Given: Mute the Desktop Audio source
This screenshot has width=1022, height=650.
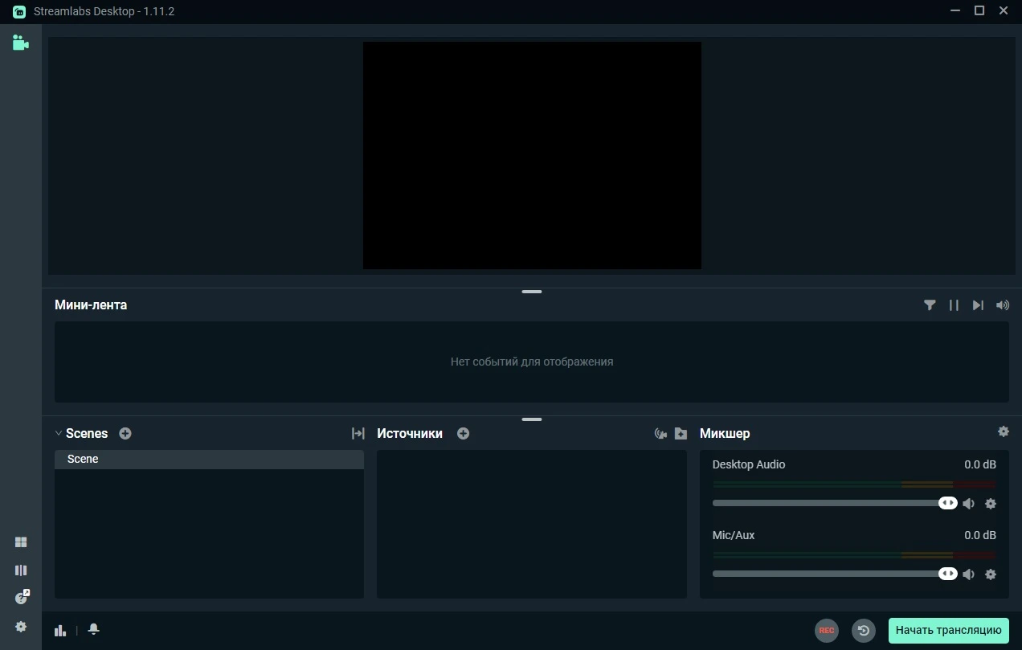Looking at the screenshot, I should click(x=969, y=504).
